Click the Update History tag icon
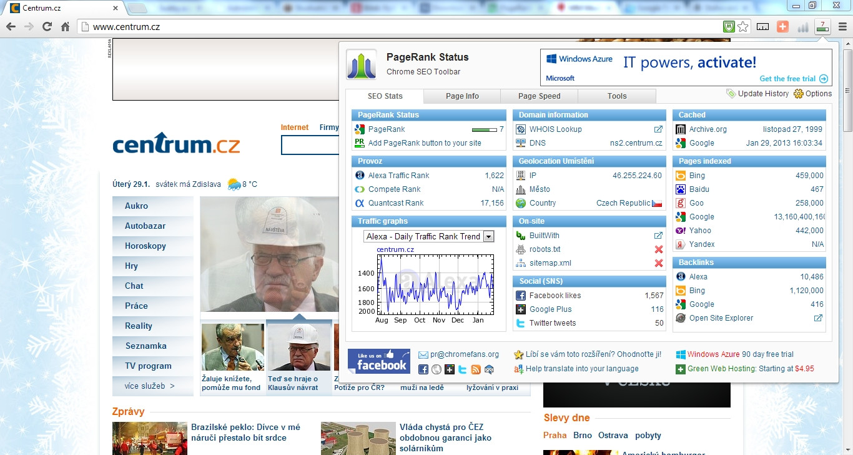This screenshot has width=853, height=455. point(731,94)
